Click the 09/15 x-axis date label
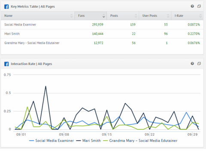 point(107,134)
